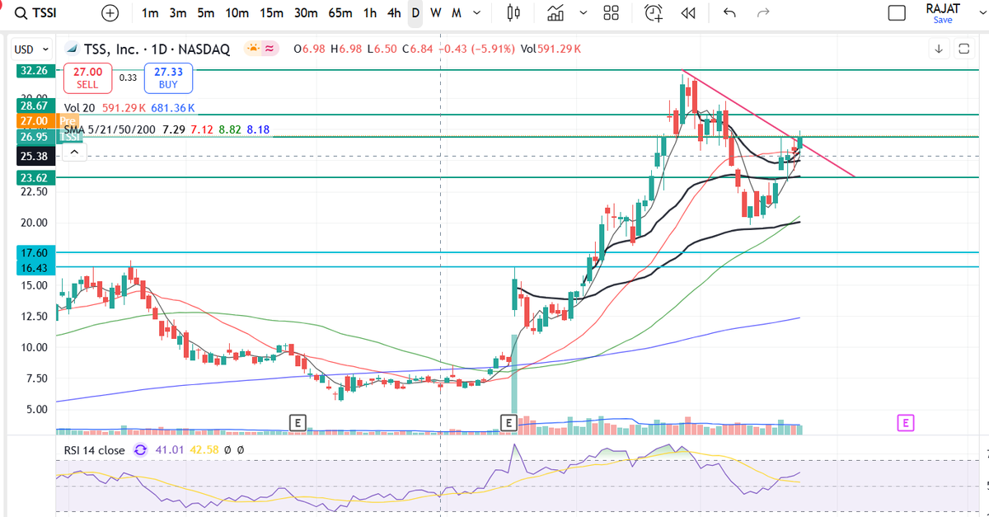Click the undo arrow icon
The height and width of the screenshot is (517, 989).
click(729, 13)
